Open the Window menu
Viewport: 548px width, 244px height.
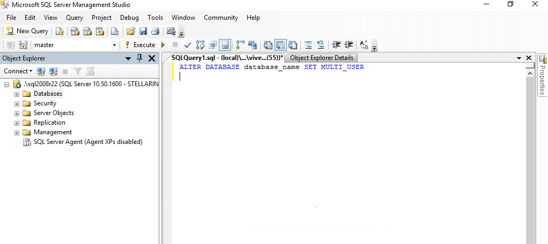point(183,18)
